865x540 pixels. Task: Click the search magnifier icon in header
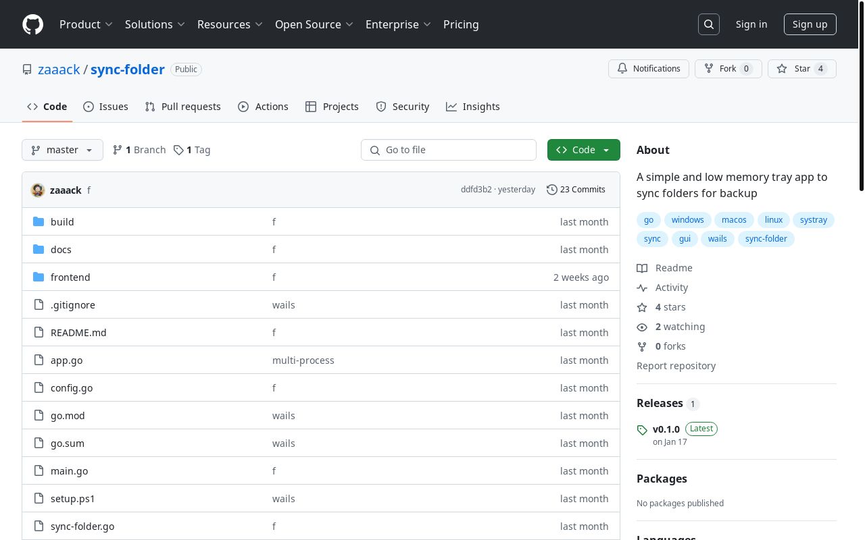pos(709,24)
